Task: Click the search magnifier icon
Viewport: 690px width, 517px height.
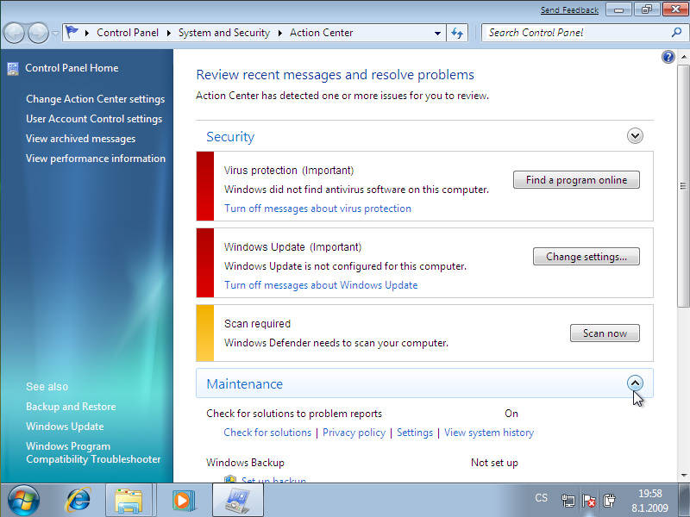Action: coord(677,32)
